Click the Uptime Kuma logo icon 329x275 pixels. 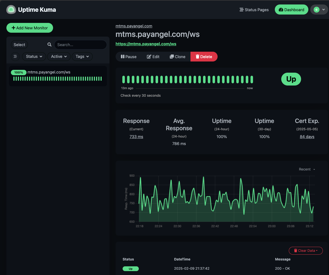[11, 10]
